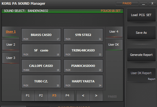Go to next page with > arrow

coord(96,95)
